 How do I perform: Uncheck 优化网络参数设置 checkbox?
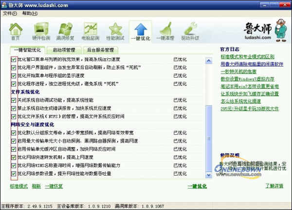click(14, 174)
